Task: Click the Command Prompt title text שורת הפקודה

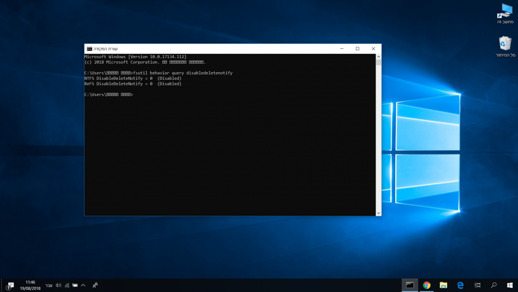Action: [106, 49]
